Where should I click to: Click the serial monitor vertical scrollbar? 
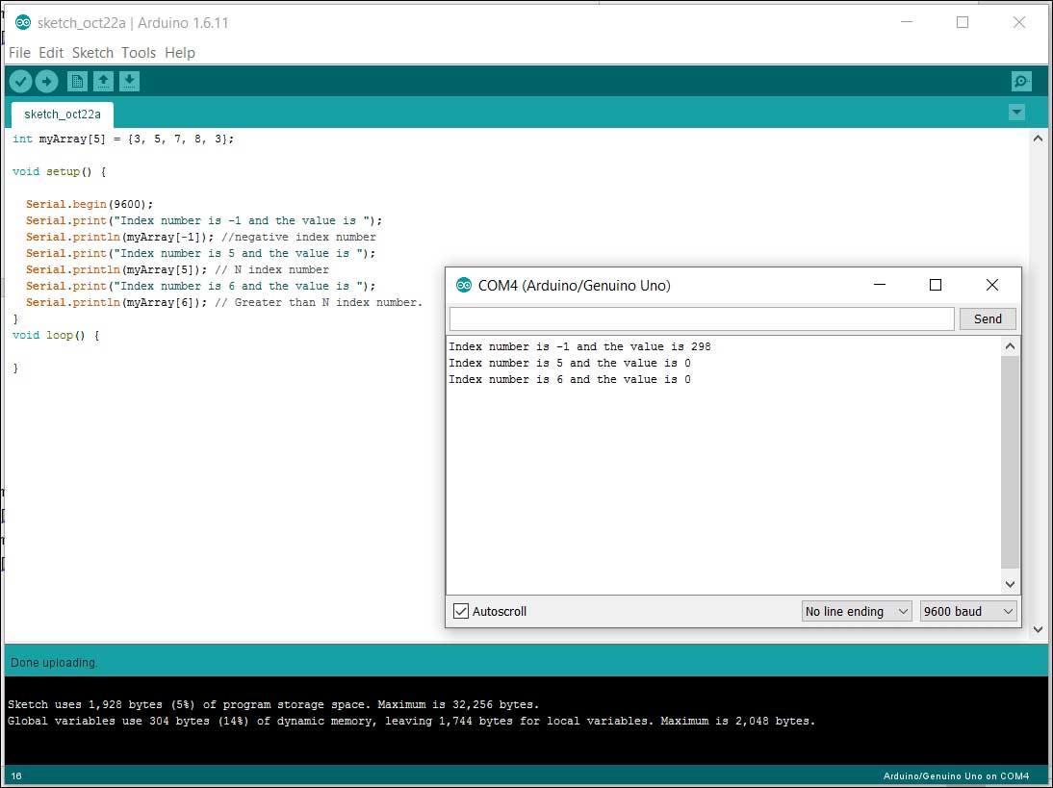coord(1010,462)
